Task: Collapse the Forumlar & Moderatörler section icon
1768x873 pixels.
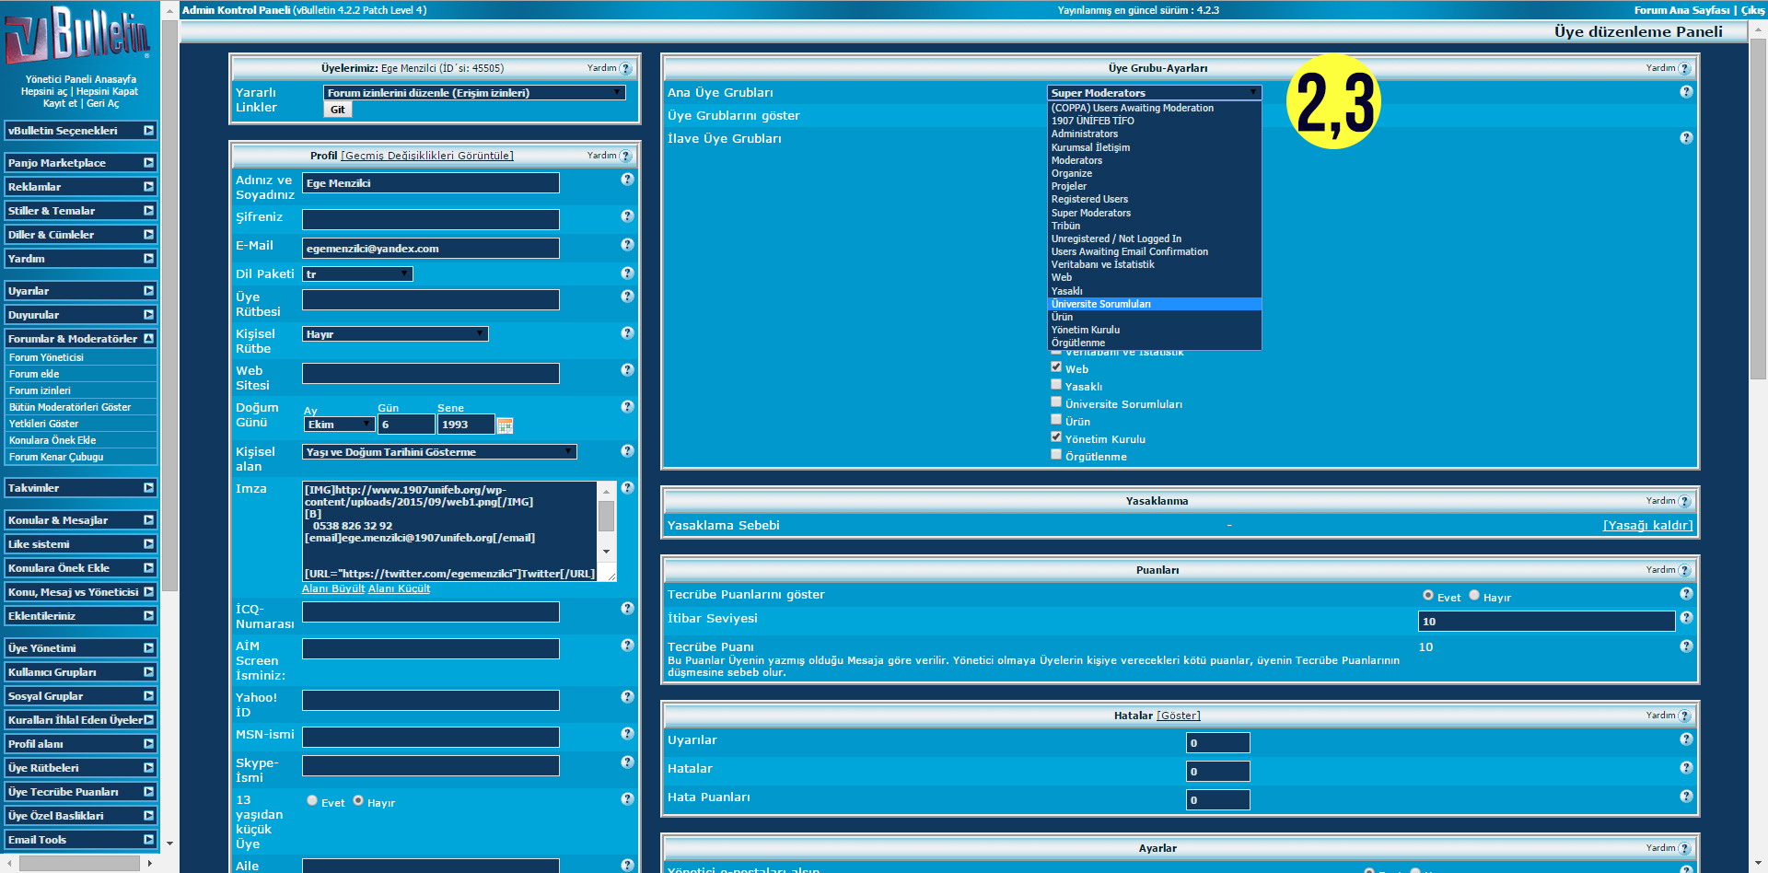Action: point(148,339)
